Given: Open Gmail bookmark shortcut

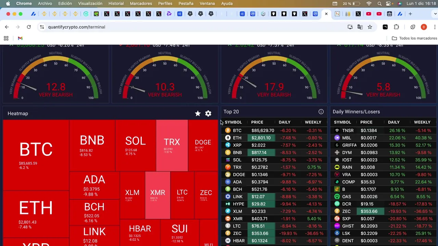Looking at the screenshot, I should pos(20,38).
